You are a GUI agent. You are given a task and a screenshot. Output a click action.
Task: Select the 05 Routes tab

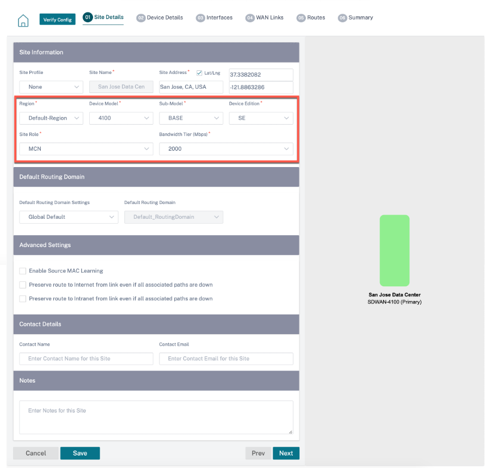tap(311, 17)
